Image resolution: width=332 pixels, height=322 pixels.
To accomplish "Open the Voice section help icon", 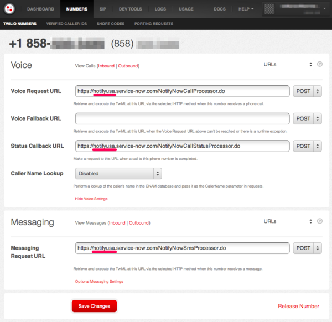I will click(319, 64).
